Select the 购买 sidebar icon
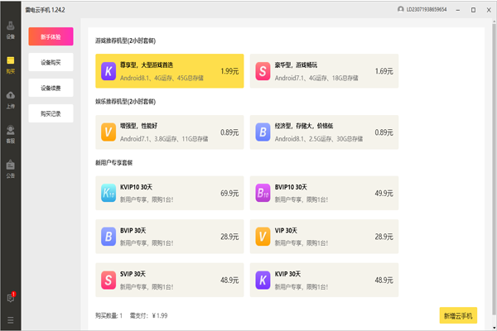 pos(10,65)
